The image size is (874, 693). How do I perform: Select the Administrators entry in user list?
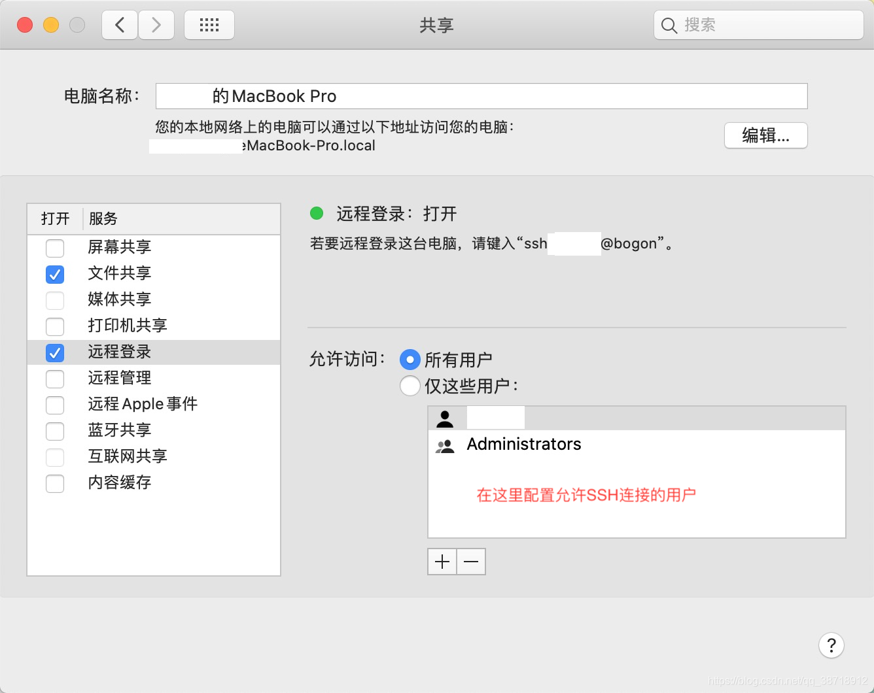pyautogui.click(x=637, y=445)
